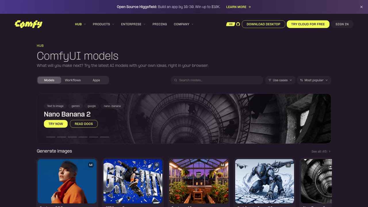Expand the ENTERPRISE navigation menu
Viewport: 368px width, 207px height.
pyautogui.click(x=133, y=24)
